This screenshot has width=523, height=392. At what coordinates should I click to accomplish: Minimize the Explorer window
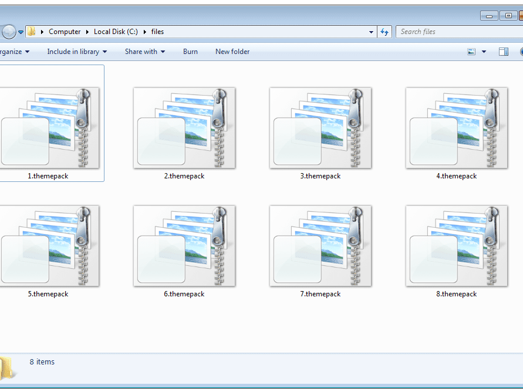tap(490, 16)
